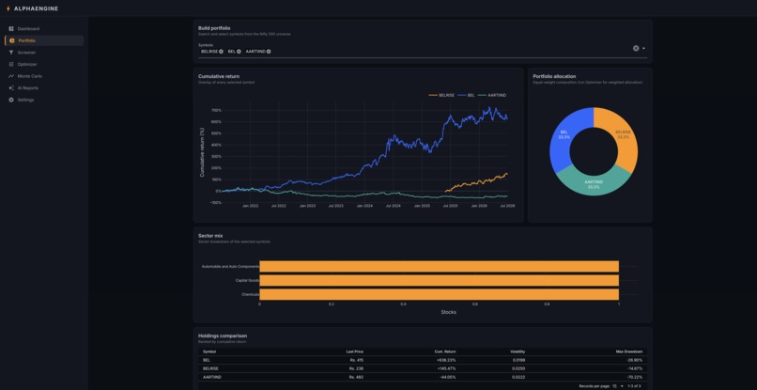Select the Portfolio menu item

pyautogui.click(x=44, y=40)
